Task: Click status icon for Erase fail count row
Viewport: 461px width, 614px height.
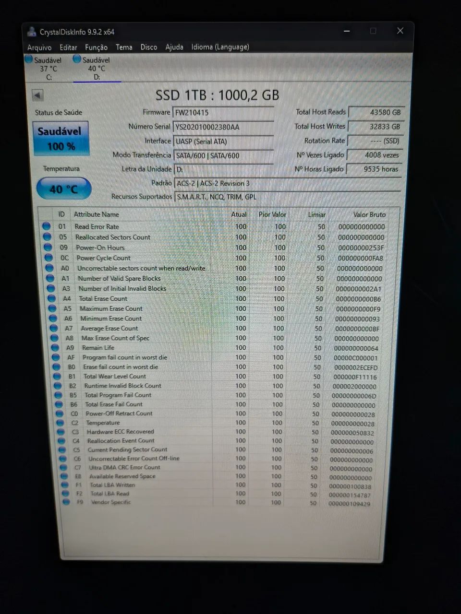Action: tap(57, 367)
